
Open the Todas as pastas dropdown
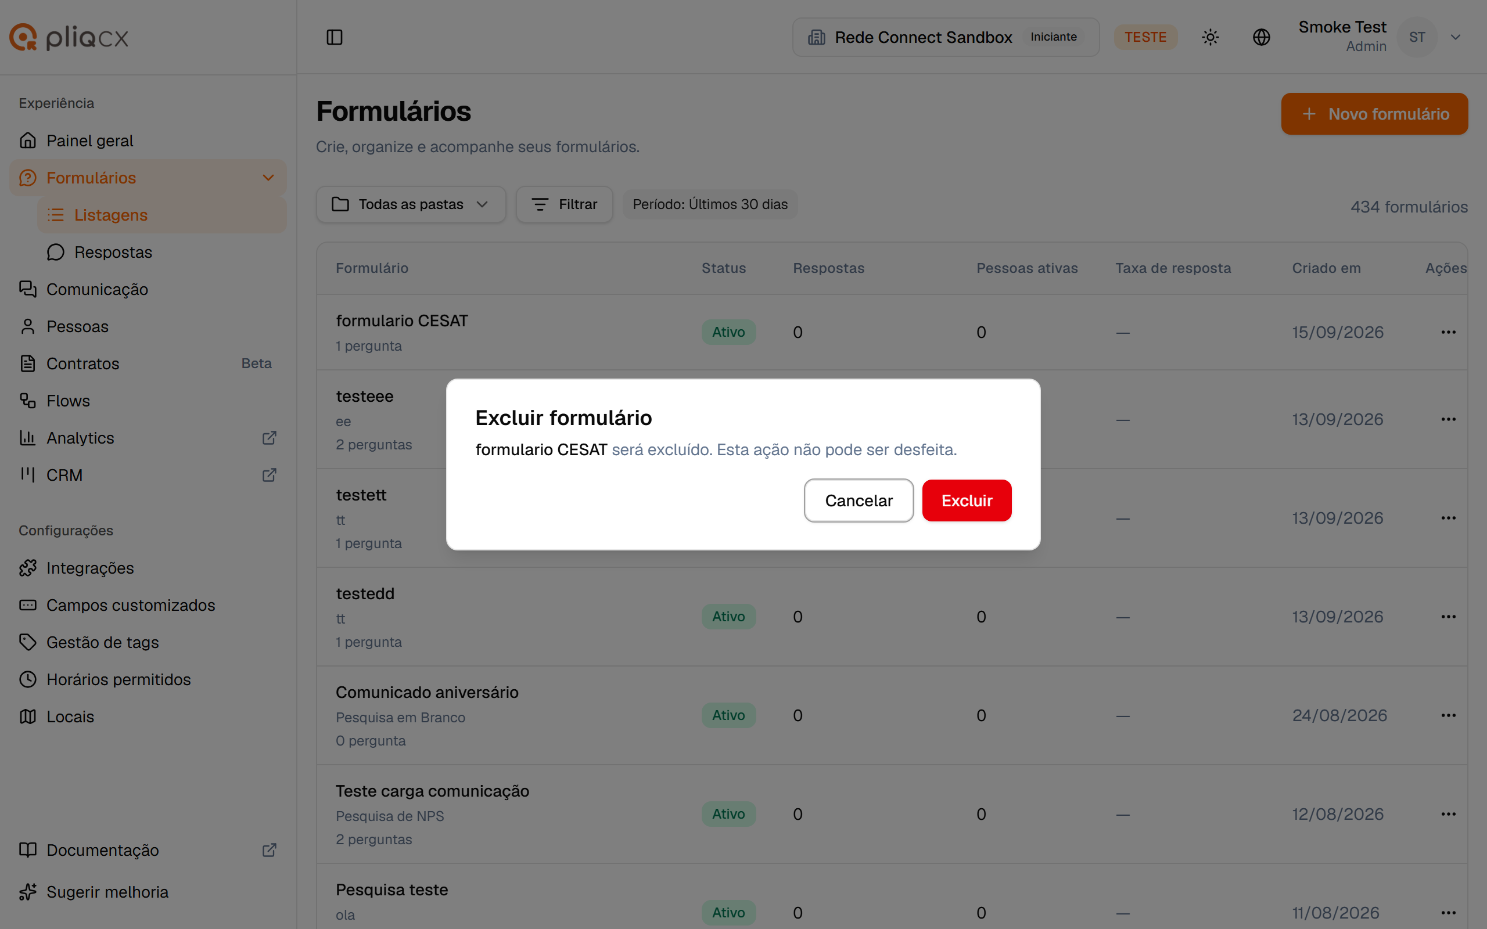411,204
